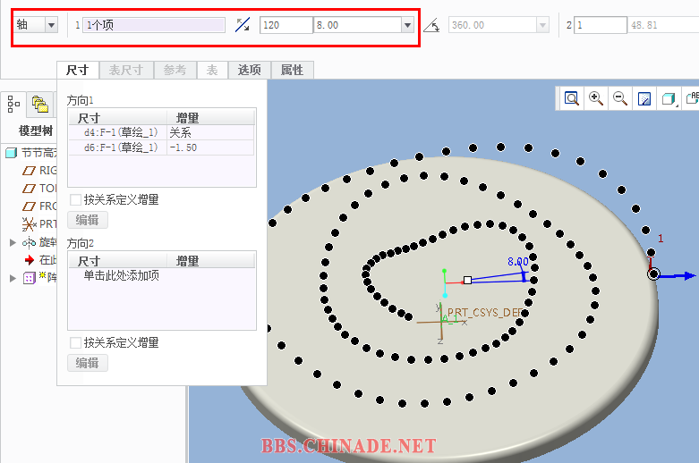Open the display style cube icon

(x=668, y=99)
